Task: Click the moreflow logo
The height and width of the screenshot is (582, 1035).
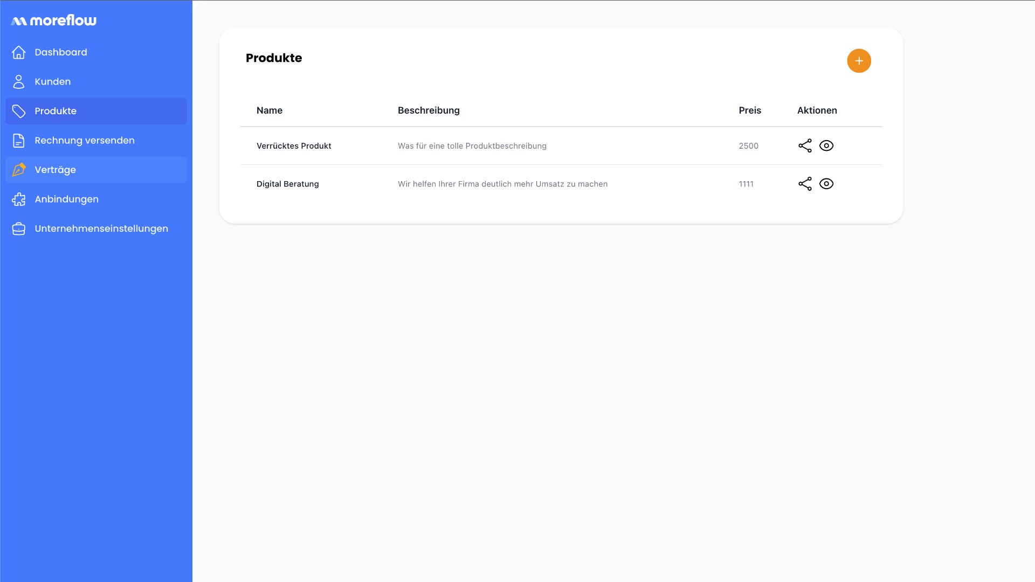Action: pos(54,20)
